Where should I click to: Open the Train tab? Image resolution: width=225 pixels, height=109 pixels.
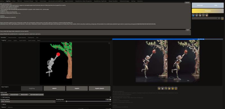click(x=37, y=1)
